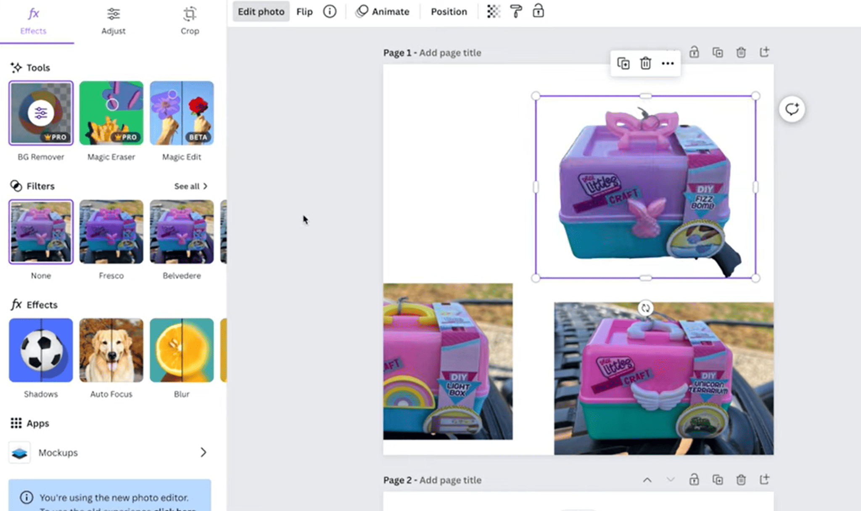
Task: Toggle lock on Page 2
Action: 694,479
